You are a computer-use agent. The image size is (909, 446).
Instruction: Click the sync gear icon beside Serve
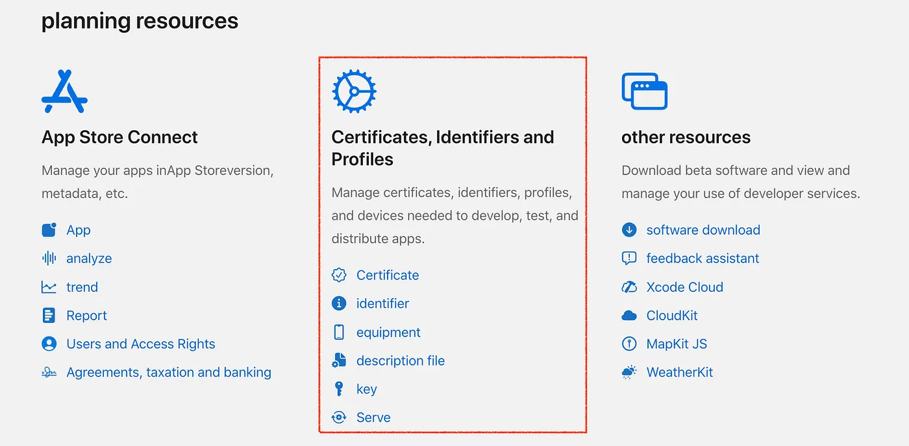[339, 417]
